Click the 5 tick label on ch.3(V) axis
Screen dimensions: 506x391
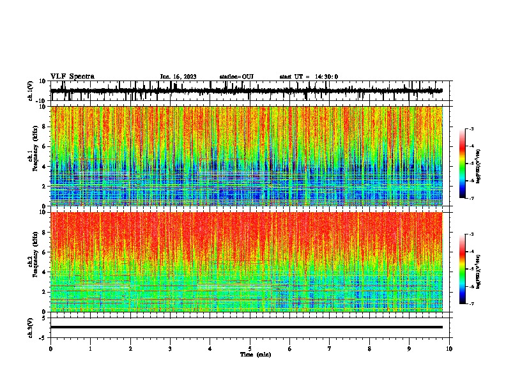(x=44, y=318)
